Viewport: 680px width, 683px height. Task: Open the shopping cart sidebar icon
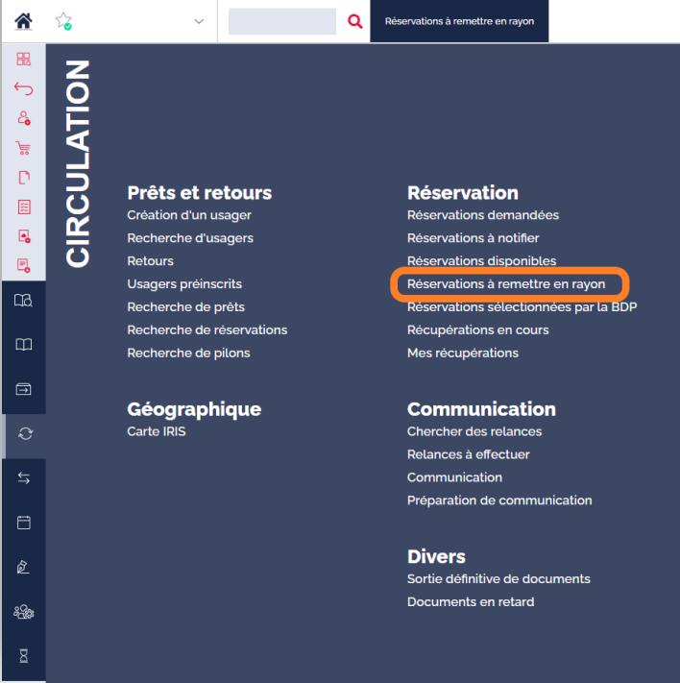coord(23,148)
